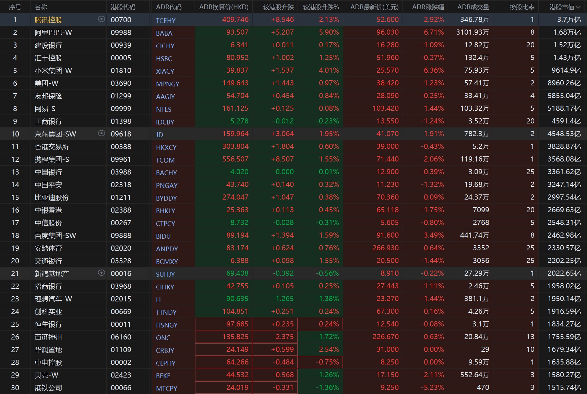
Task: Click HK stock code 03328
Action: tap(121, 261)
